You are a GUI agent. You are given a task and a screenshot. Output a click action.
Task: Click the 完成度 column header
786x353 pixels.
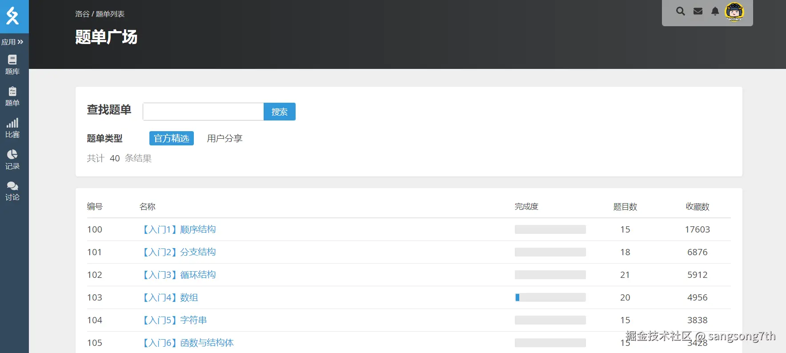coord(526,206)
